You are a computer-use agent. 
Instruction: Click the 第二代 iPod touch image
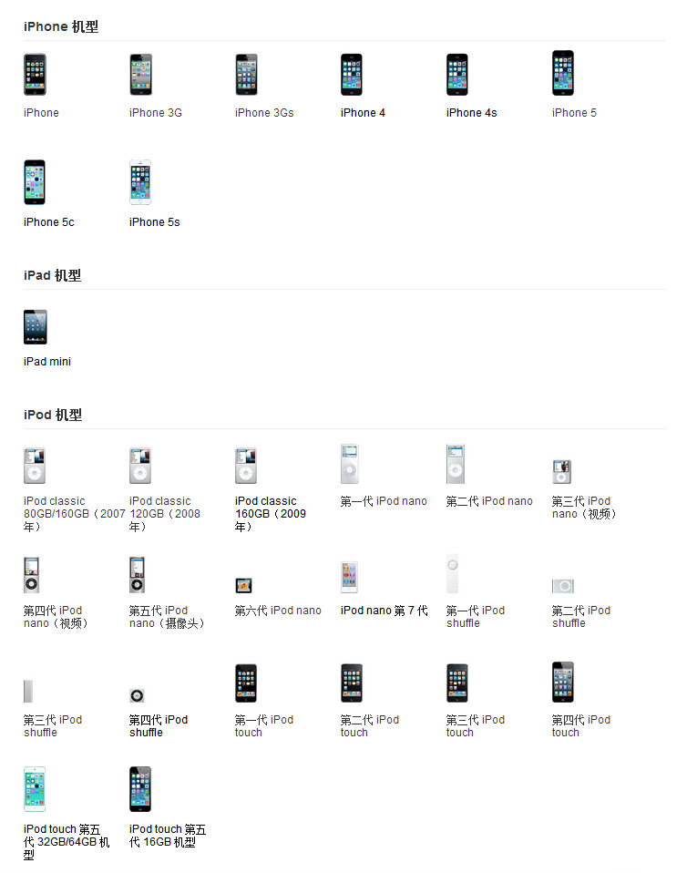[x=352, y=683]
